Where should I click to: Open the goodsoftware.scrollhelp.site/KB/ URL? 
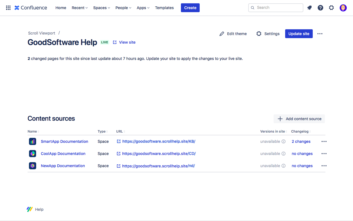pos(159,141)
